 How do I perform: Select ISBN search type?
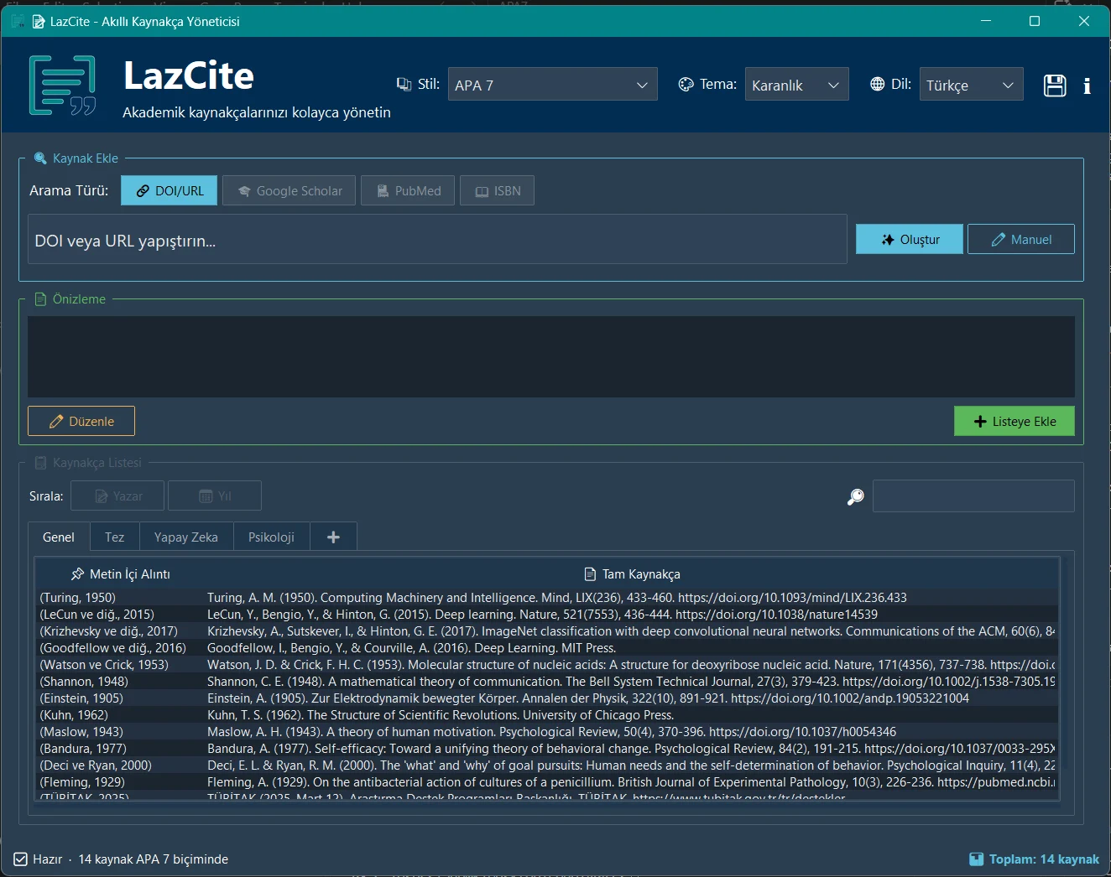[497, 190]
